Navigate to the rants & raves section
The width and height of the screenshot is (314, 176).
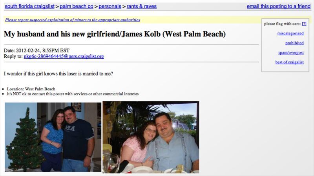pyautogui.click(x=142, y=6)
